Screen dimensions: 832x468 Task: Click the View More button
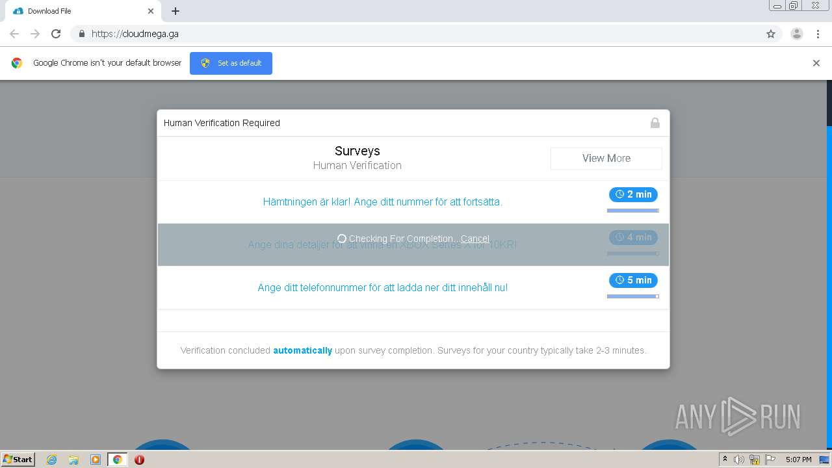click(x=606, y=158)
